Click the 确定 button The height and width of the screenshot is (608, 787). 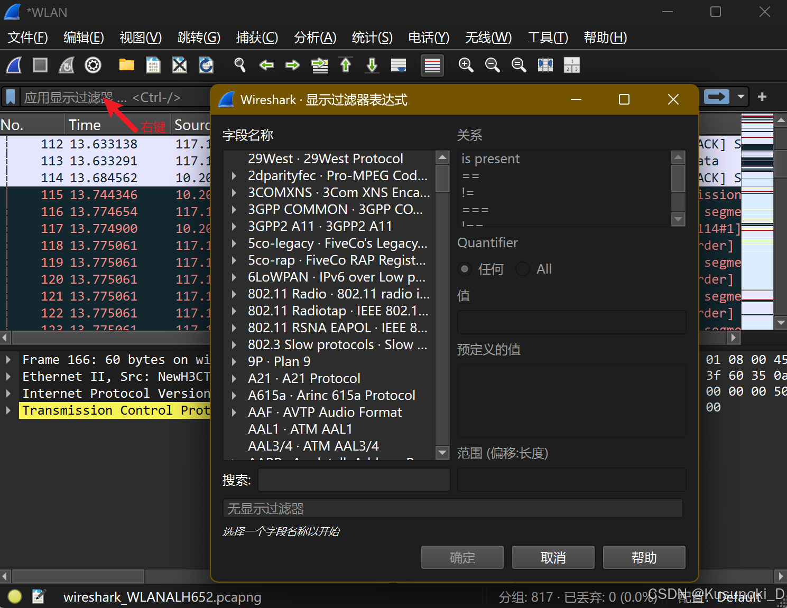pyautogui.click(x=462, y=557)
